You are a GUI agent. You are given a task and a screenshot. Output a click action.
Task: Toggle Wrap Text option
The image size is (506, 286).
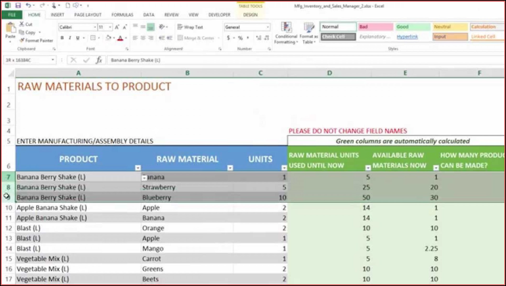[190, 27]
